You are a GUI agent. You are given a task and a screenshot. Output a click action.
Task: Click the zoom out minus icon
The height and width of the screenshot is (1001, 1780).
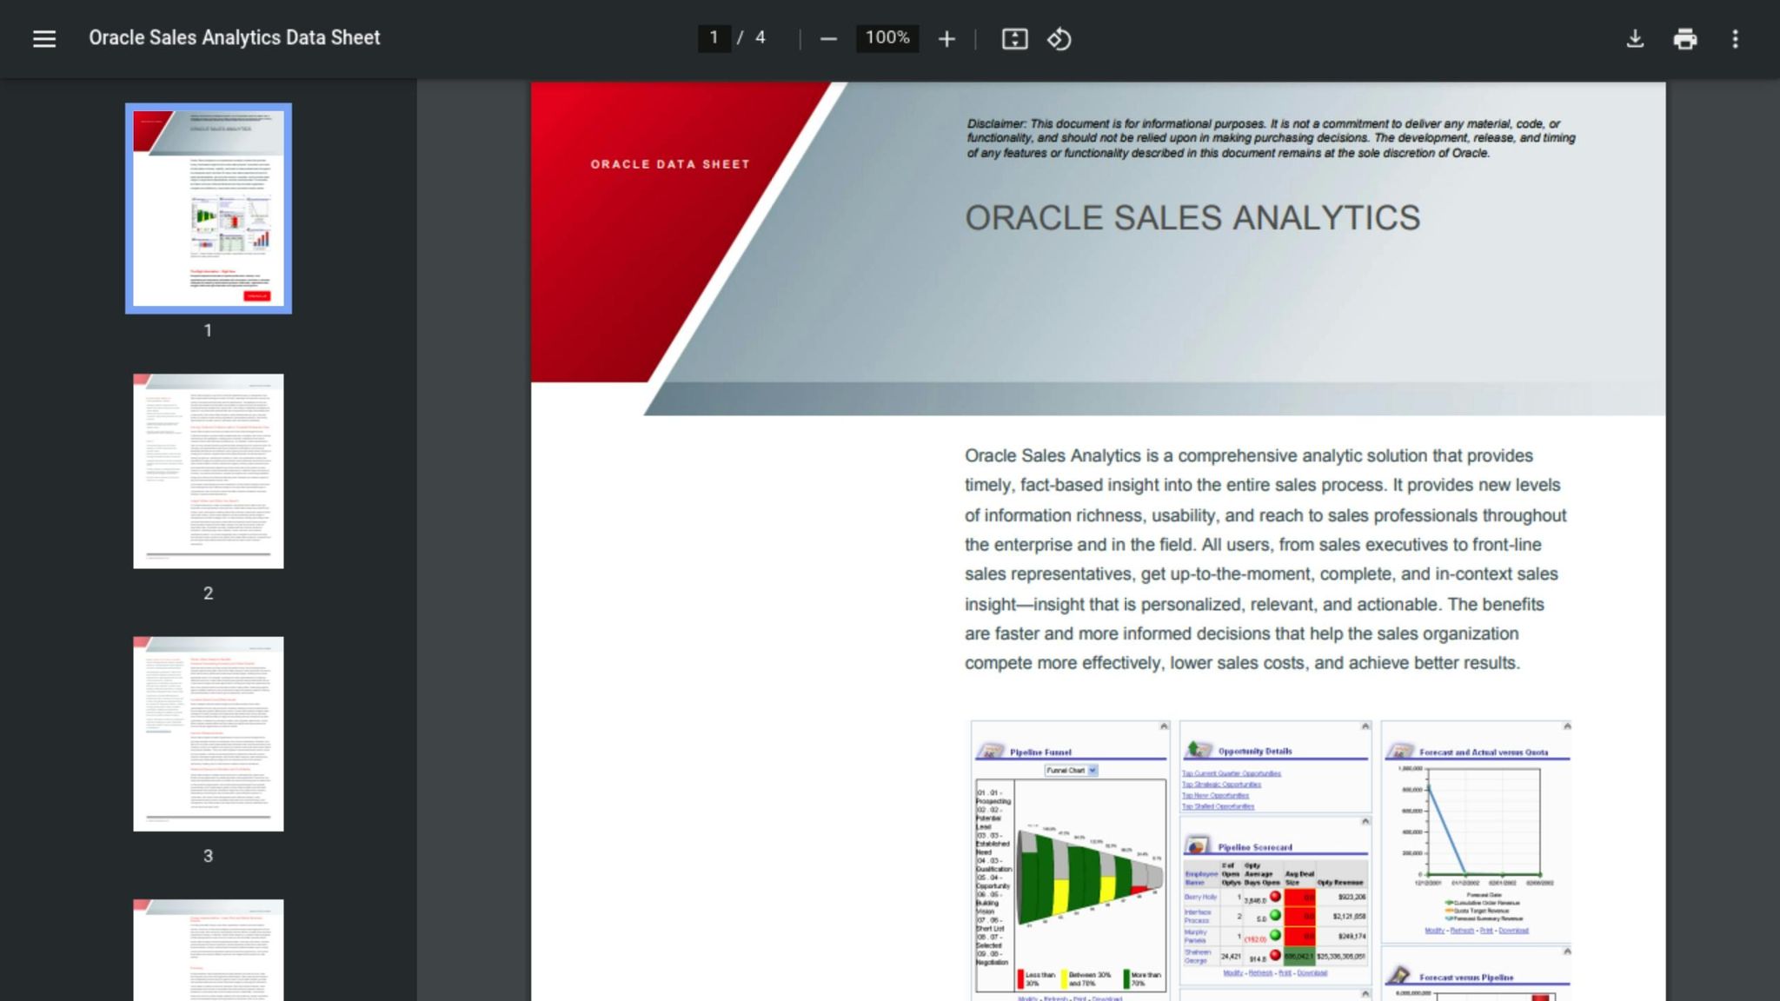pos(828,39)
